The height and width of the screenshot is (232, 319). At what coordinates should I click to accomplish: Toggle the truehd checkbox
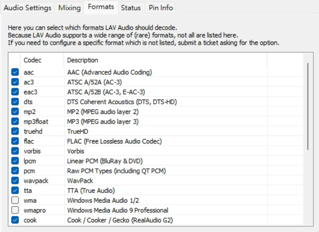point(15,131)
